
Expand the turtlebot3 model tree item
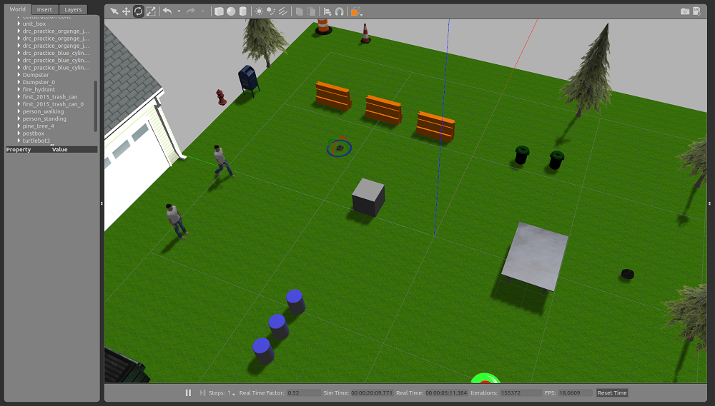pyautogui.click(x=19, y=141)
